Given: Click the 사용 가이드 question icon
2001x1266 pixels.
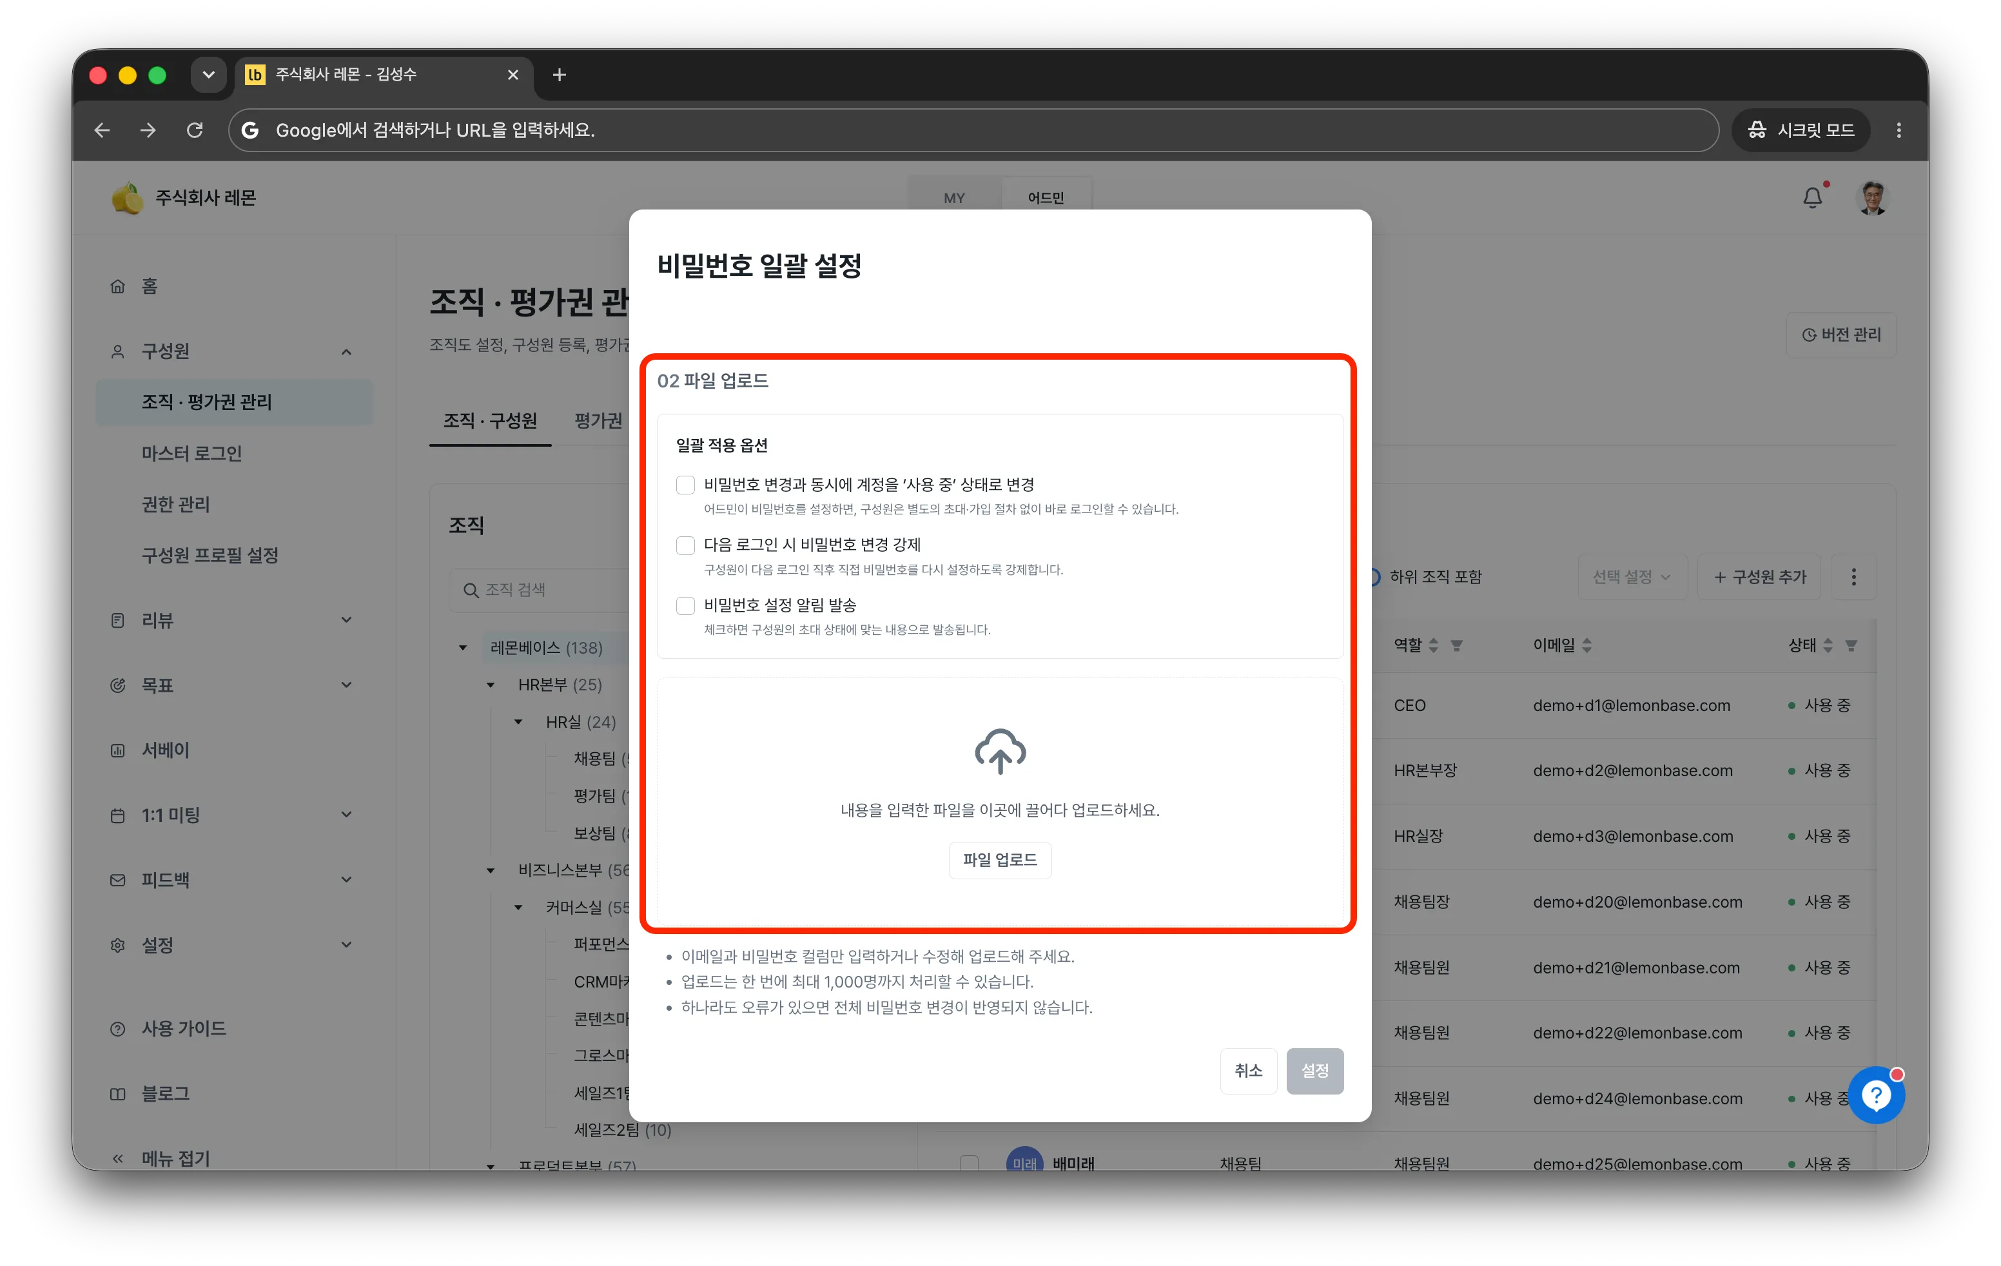Looking at the screenshot, I should click(118, 1028).
